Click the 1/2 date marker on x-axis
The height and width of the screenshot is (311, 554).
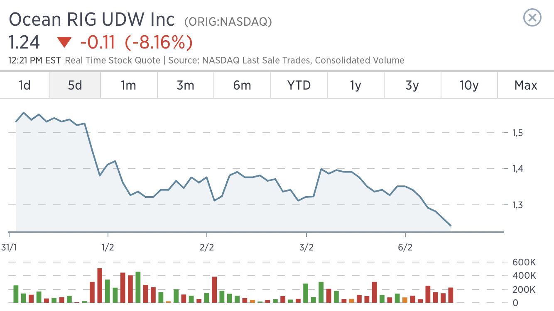coord(108,248)
